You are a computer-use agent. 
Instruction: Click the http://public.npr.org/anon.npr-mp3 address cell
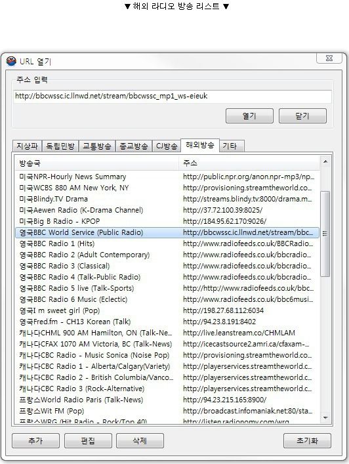(249, 177)
